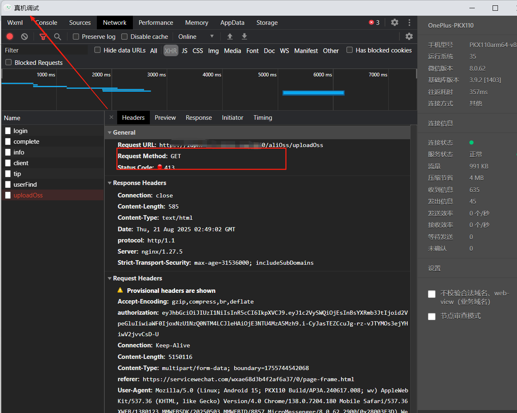Filter requests by JS
Screen dimensions: 517x413
[x=185, y=51]
